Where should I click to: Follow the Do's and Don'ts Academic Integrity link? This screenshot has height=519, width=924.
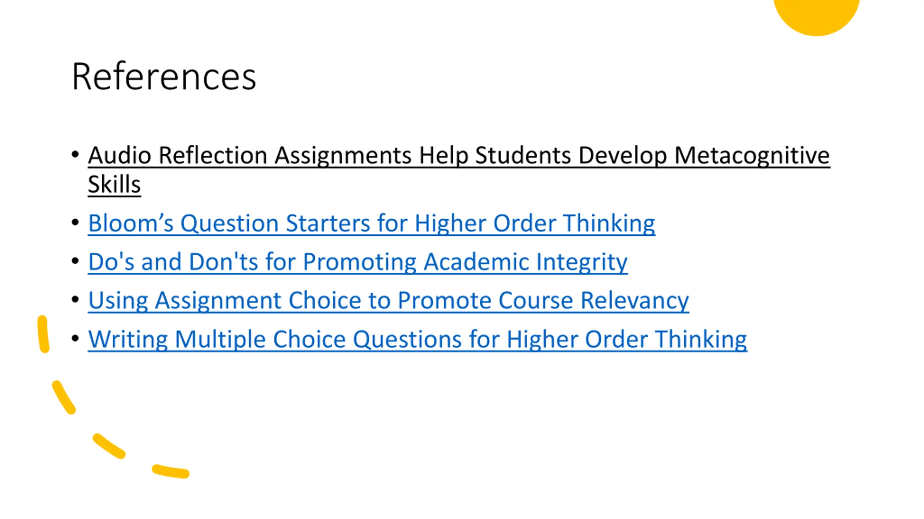tap(358, 262)
